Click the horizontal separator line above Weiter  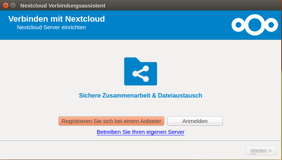141,141
